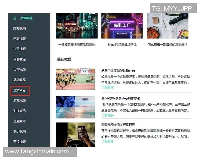Select the 剪辑教程 menu entry
Viewport: 200px width, 160px height.
click(x=19, y=80)
